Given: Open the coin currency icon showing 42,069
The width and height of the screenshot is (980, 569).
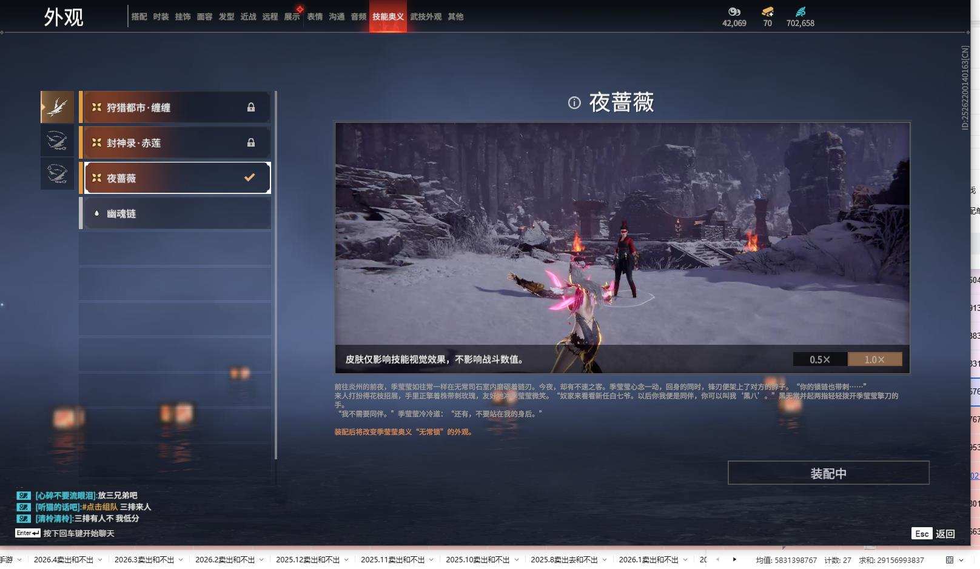Looking at the screenshot, I should pos(734,12).
